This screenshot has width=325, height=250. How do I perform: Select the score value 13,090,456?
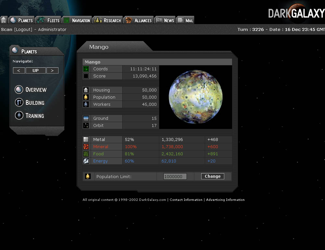pyautogui.click(x=145, y=76)
